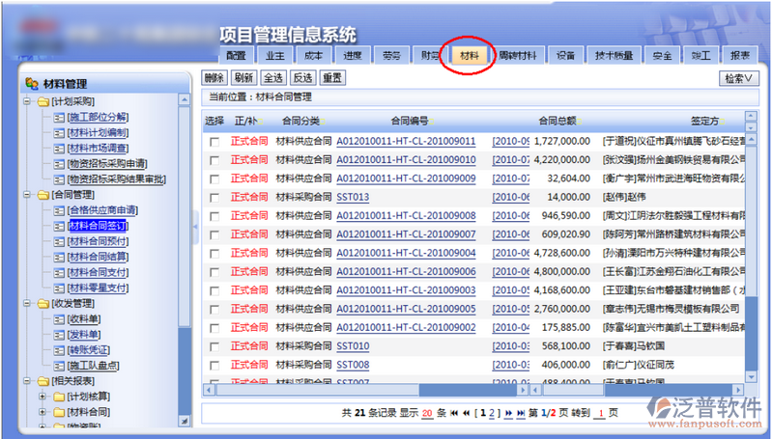772x439 pixels.
Task: Click the 合格供应商申请 document icon
Action: [x=58, y=210]
